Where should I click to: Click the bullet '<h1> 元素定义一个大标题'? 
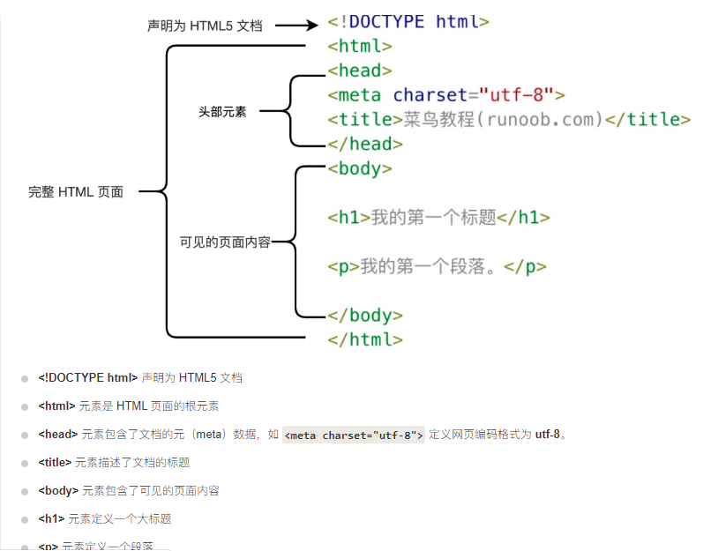point(105,519)
